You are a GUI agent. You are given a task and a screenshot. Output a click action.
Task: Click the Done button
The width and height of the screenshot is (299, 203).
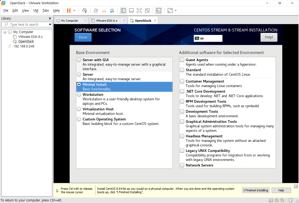coord(83,37)
